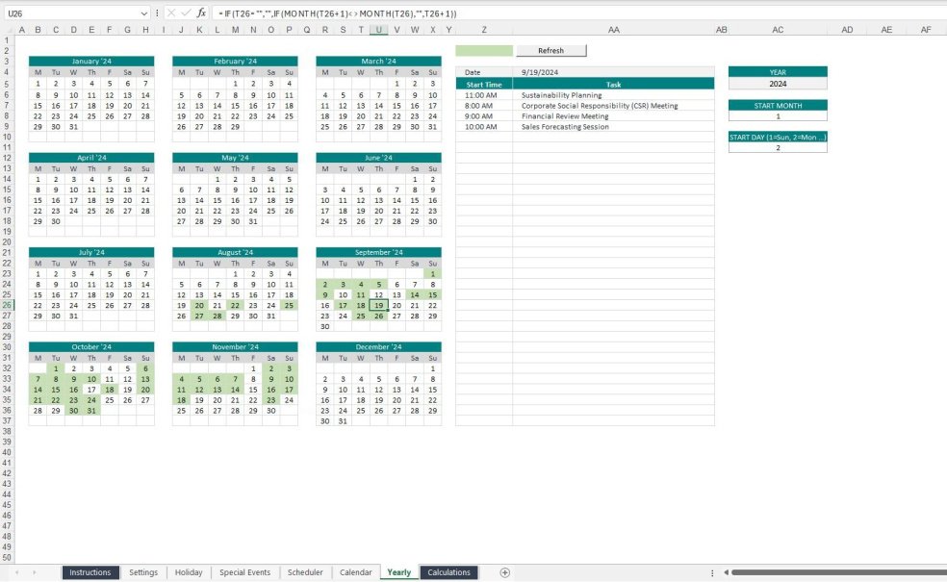Switch to the Scheduler sheet
Image resolution: width=947 pixels, height=582 pixels.
click(305, 571)
